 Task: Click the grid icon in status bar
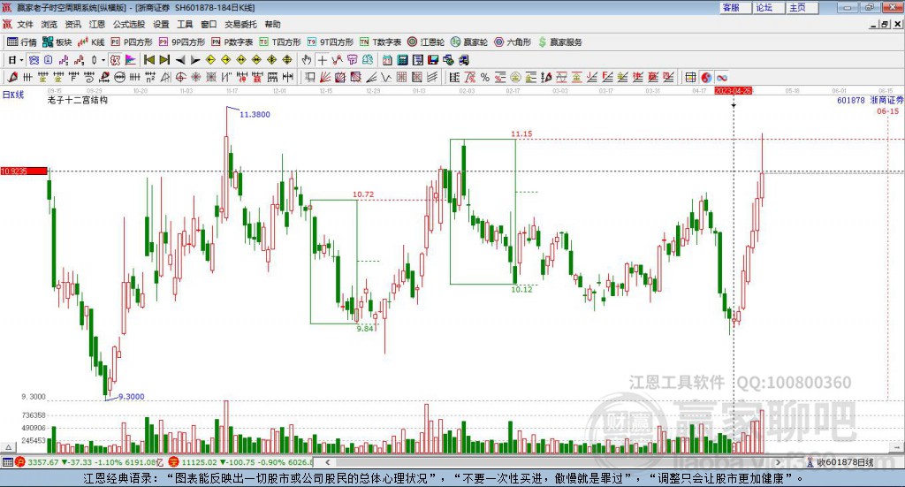tap(7, 462)
